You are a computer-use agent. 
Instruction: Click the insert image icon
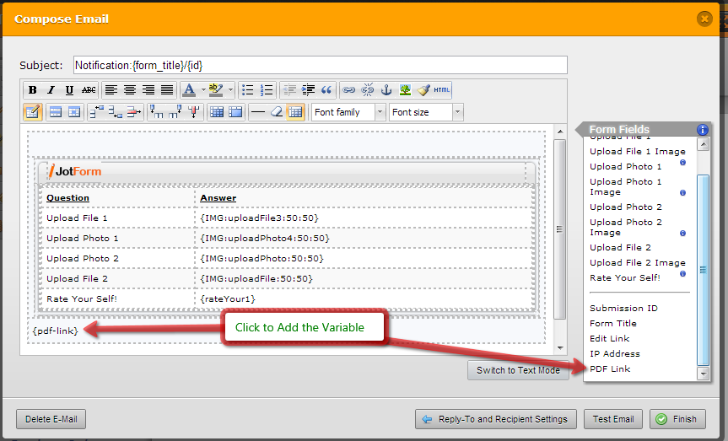coord(405,90)
